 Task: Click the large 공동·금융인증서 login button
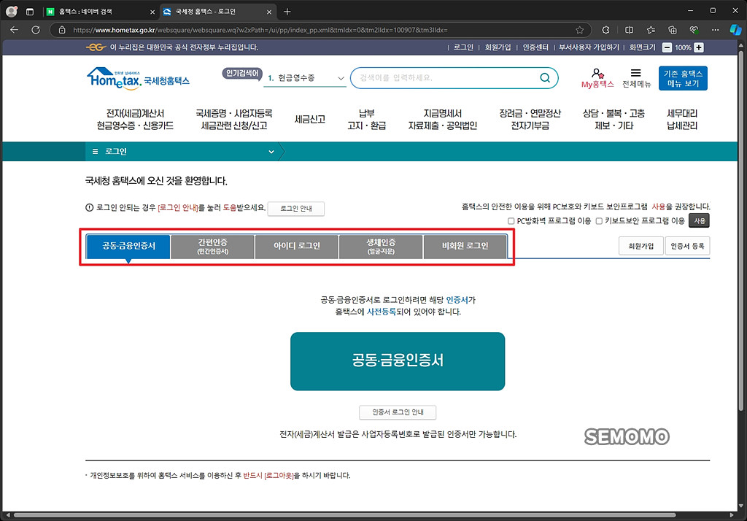[x=398, y=361]
